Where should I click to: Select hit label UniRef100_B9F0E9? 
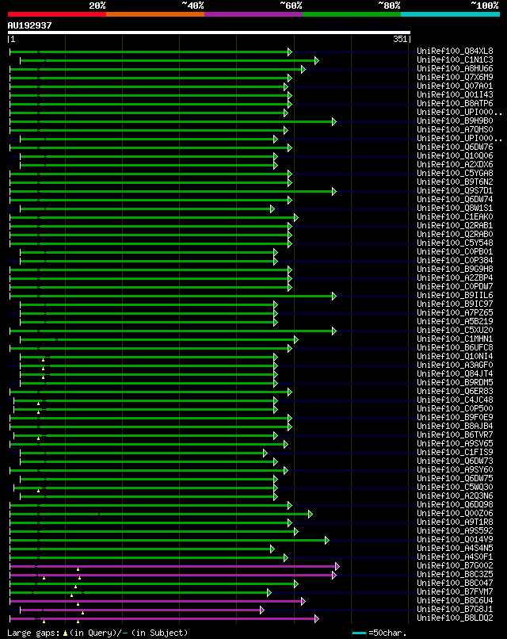pos(455,418)
